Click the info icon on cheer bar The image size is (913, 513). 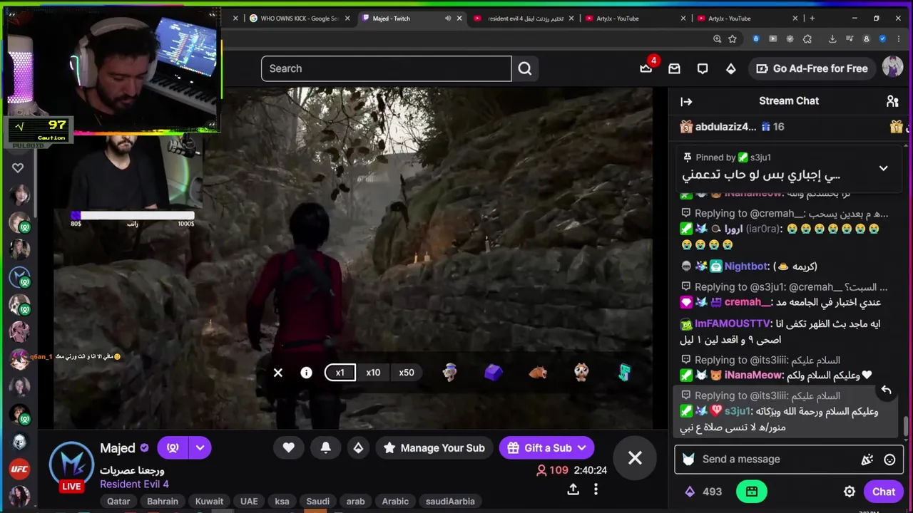click(x=306, y=373)
